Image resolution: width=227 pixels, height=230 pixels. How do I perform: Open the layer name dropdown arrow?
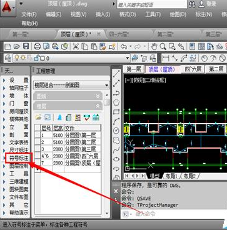point(128,58)
